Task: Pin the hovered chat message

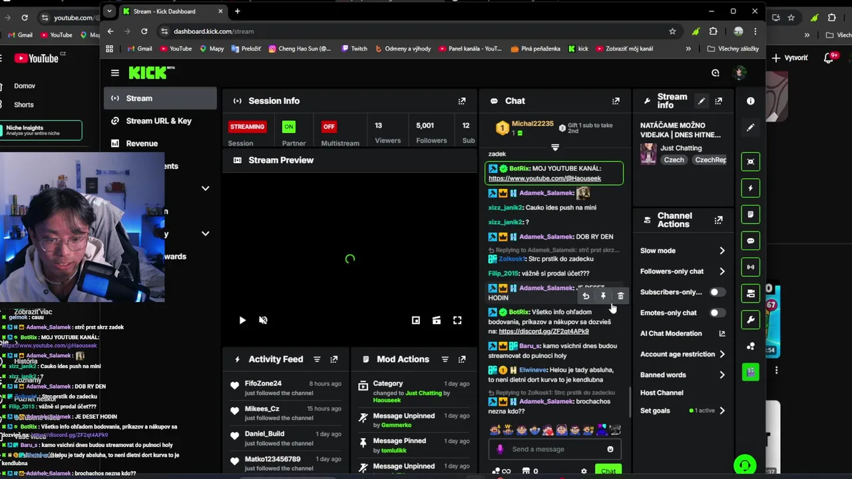Action: [603, 297]
